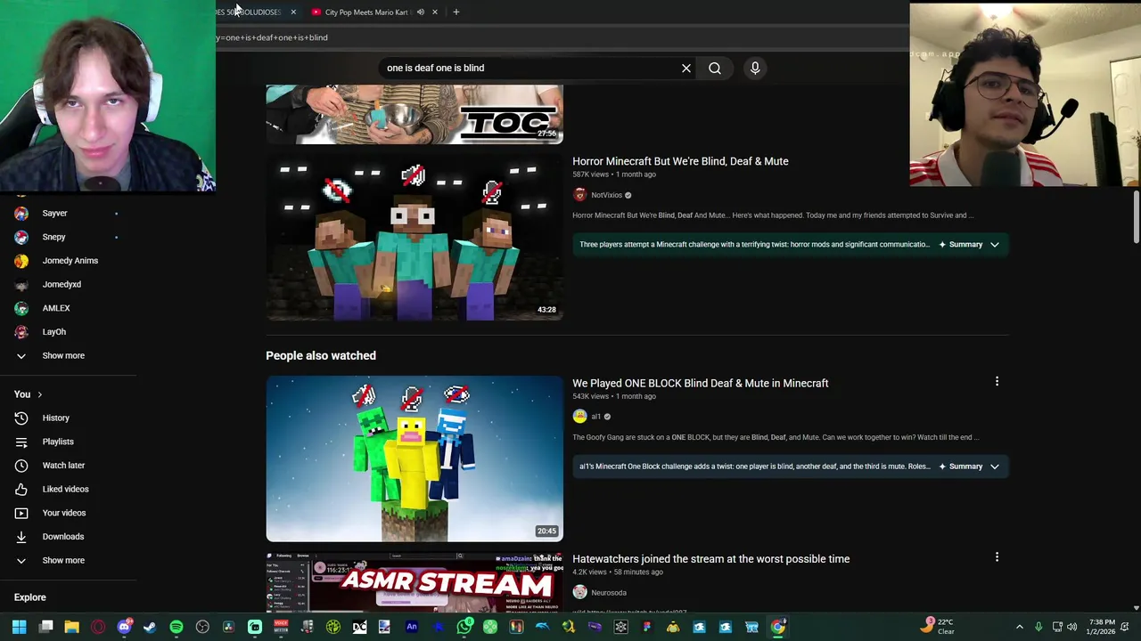
Task: Open File Explorer from taskbar
Action: coord(72,627)
